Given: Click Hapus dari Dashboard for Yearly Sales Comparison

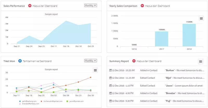Looking at the screenshot, I should point(158,6).
